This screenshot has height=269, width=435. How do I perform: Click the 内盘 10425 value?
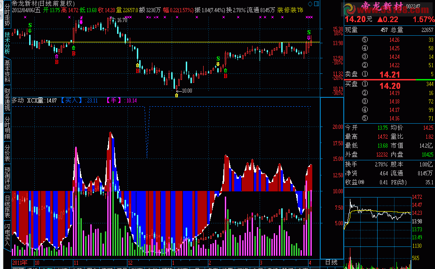(427, 154)
